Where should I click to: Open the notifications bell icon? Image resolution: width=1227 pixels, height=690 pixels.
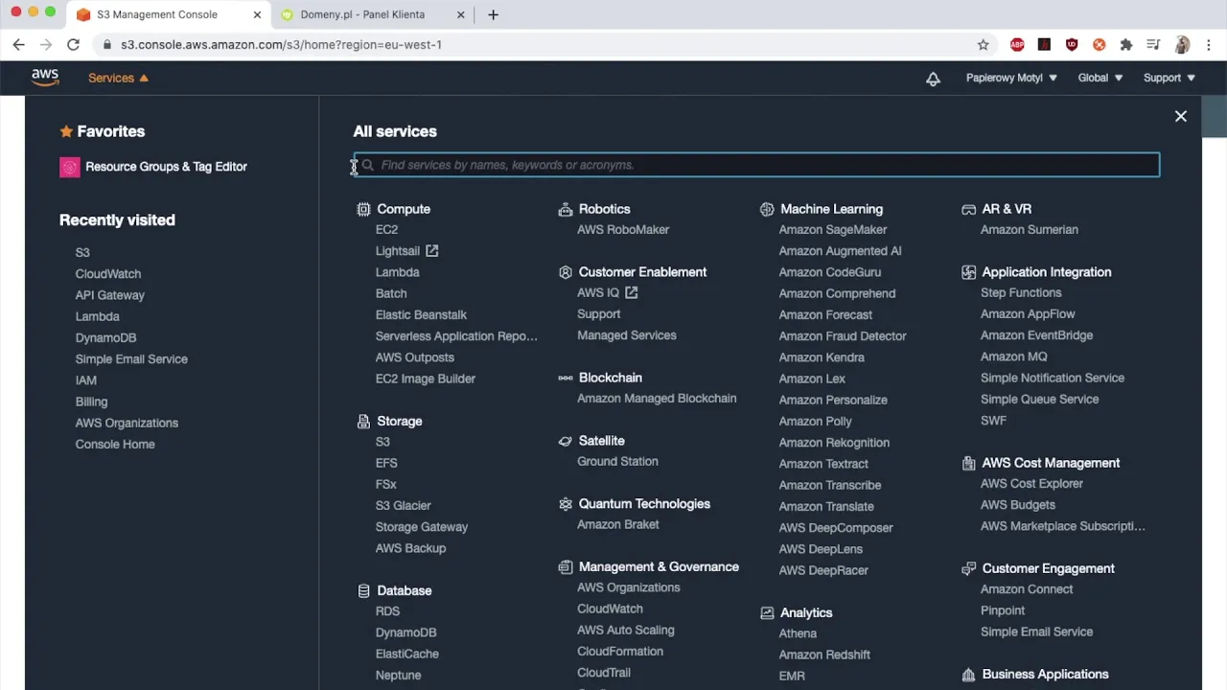pyautogui.click(x=933, y=79)
